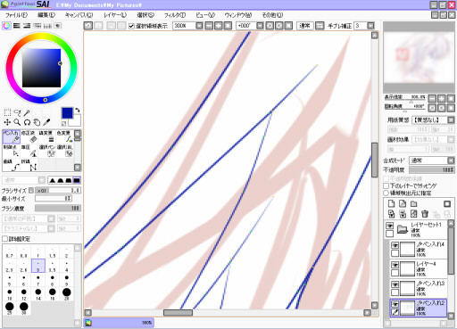The width and height of the screenshot is (457, 329).
Task: Open the 編集(E) menu
Action: (x=46, y=15)
